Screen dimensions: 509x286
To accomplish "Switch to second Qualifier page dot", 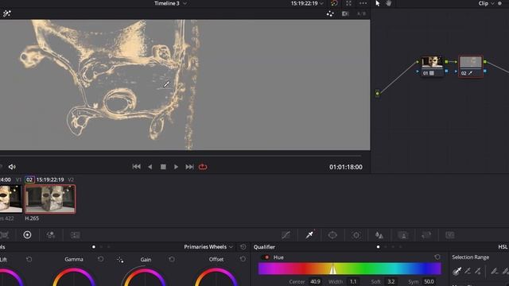I will click(386, 247).
